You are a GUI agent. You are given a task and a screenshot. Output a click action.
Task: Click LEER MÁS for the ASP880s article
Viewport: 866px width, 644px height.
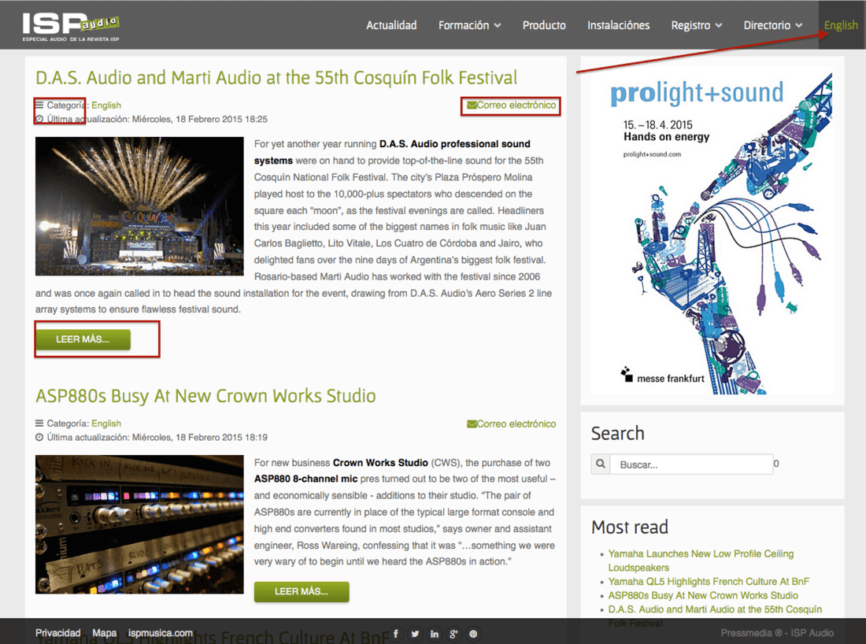pos(302,591)
